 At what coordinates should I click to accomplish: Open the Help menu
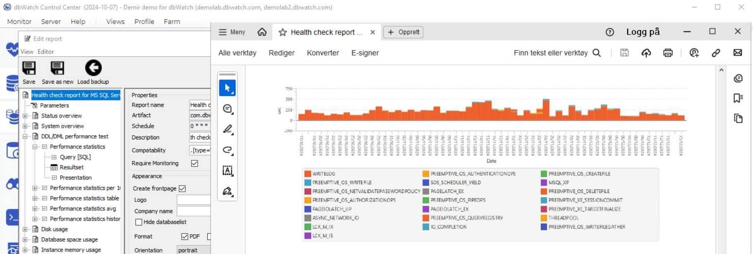coord(78,22)
